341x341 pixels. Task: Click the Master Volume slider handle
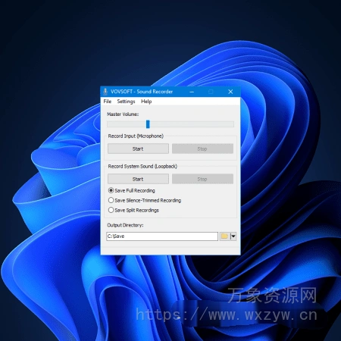point(148,124)
